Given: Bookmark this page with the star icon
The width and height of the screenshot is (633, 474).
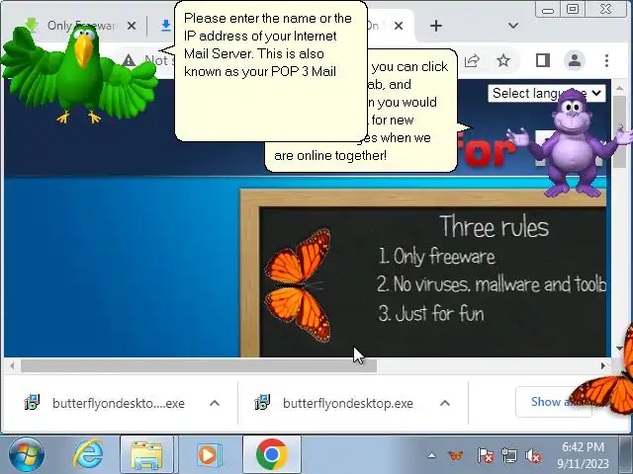Looking at the screenshot, I should tap(503, 60).
